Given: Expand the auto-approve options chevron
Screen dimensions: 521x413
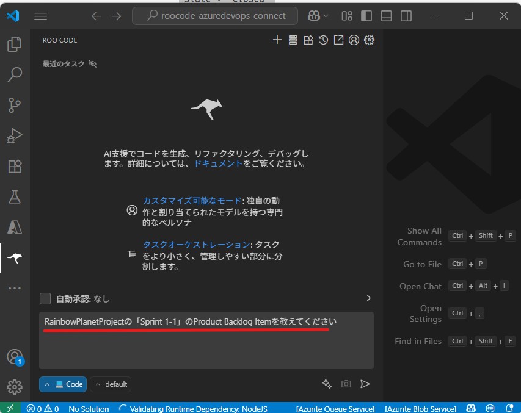Looking at the screenshot, I should point(368,298).
